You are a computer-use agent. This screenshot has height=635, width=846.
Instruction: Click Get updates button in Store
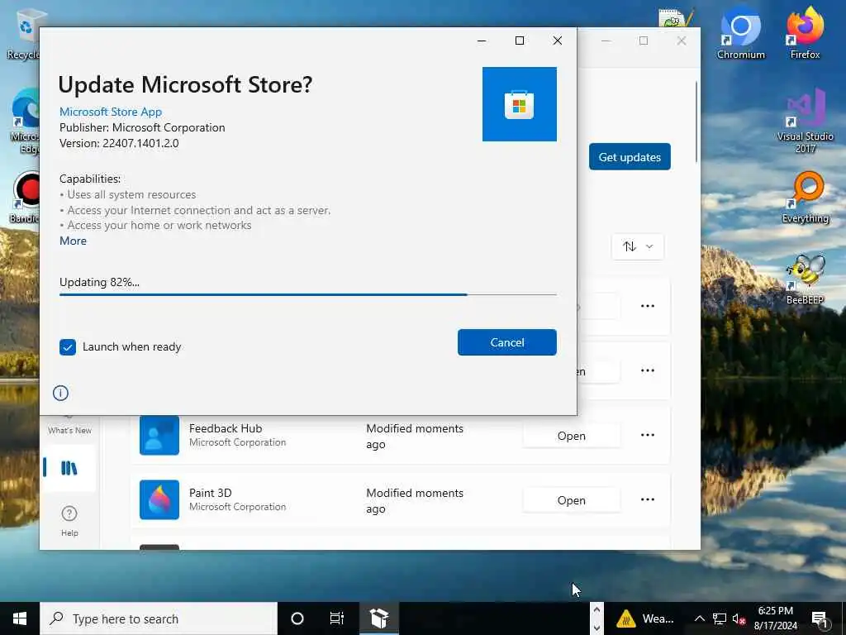point(630,156)
